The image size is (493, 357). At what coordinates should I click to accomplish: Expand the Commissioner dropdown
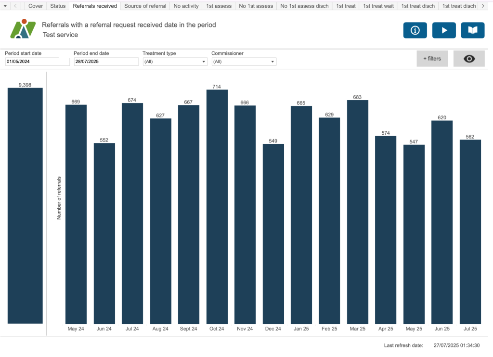(244, 62)
